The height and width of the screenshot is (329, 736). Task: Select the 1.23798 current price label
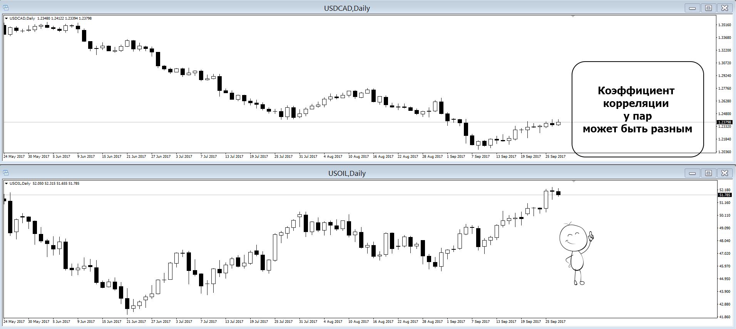(x=725, y=122)
